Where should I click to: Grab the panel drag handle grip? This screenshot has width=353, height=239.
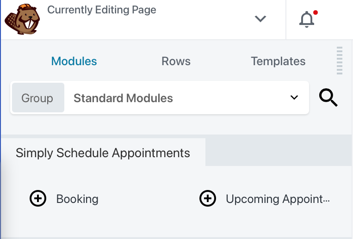click(340, 61)
